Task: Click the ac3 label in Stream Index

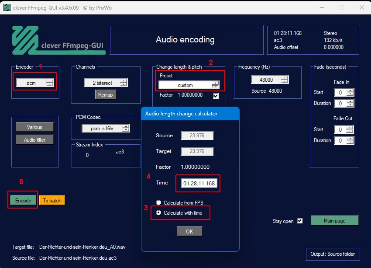Action: click(x=120, y=152)
